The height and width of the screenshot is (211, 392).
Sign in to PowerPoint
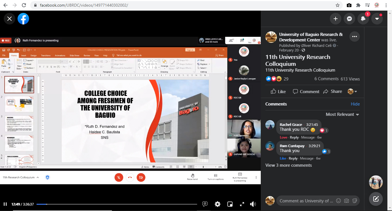coord(190,49)
